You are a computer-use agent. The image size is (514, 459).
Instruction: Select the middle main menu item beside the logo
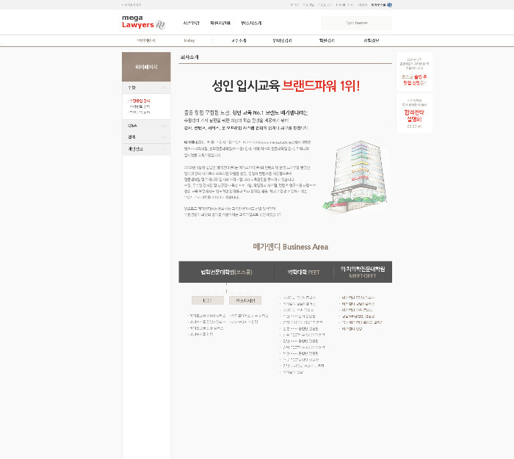tap(220, 23)
